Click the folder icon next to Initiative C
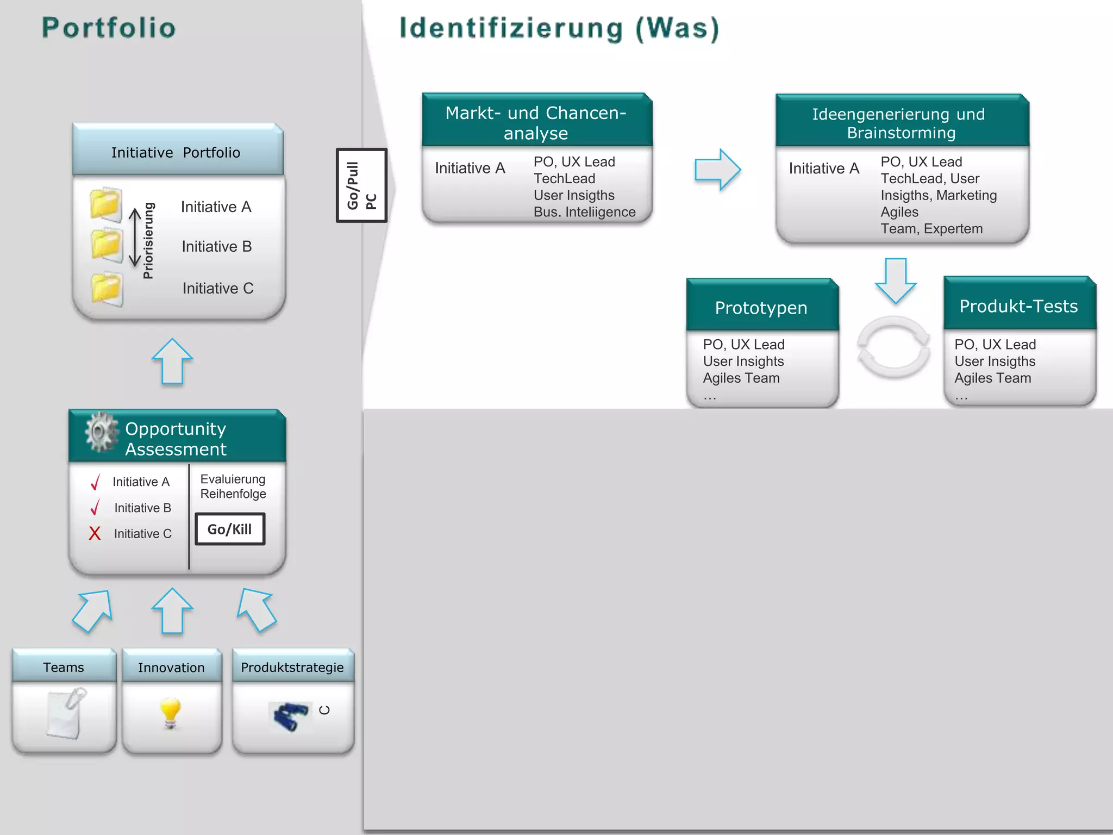The height and width of the screenshot is (835, 1113). click(107, 289)
